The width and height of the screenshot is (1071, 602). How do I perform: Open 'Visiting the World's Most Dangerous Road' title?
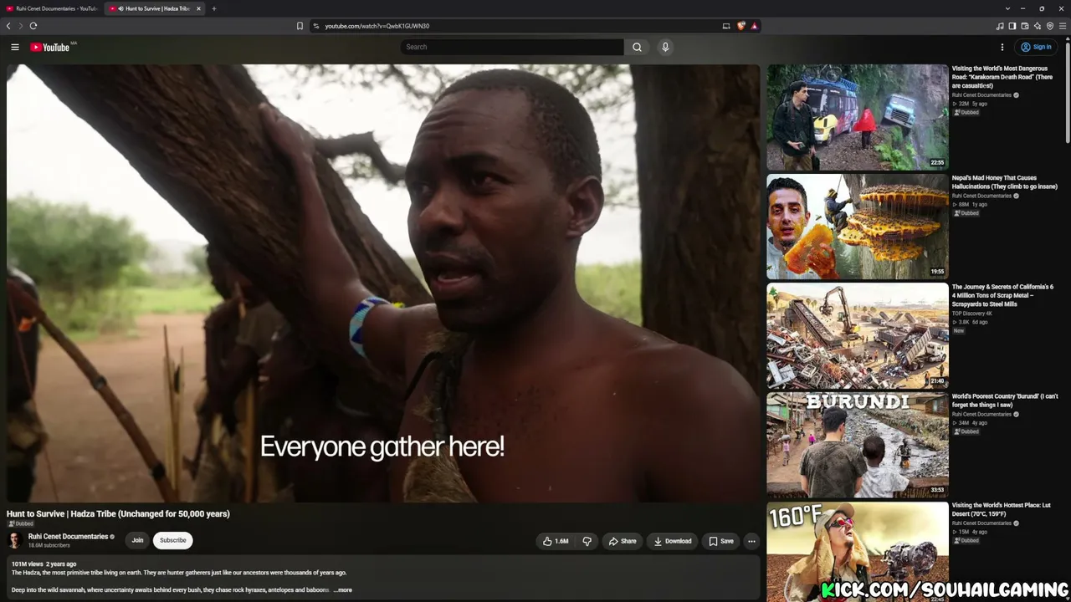point(1002,77)
